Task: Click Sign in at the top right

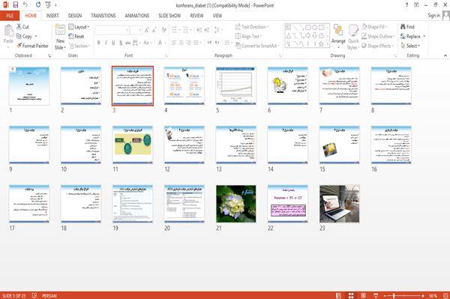Action: 433,16
